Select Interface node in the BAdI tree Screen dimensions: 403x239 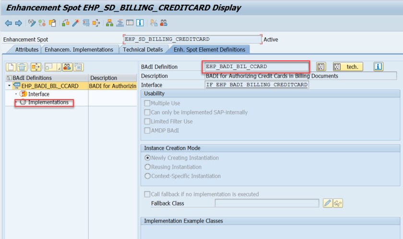click(x=38, y=94)
